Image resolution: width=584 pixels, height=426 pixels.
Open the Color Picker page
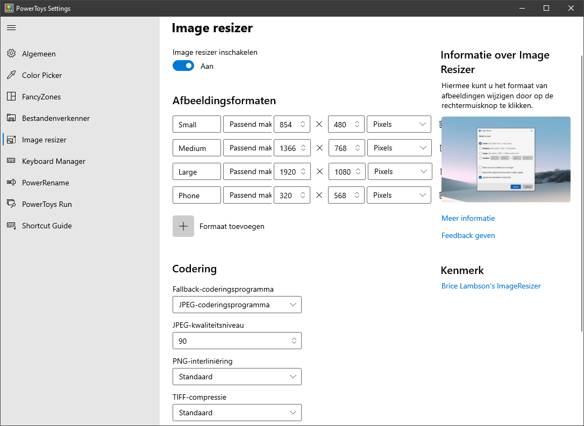[x=80, y=75]
